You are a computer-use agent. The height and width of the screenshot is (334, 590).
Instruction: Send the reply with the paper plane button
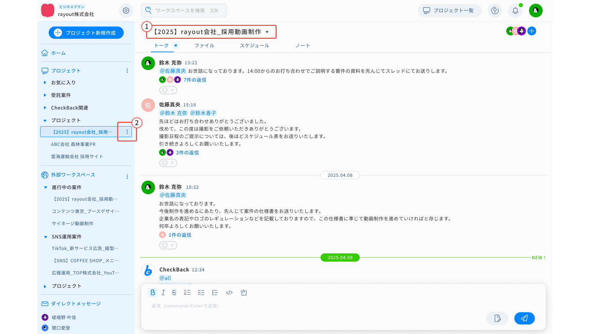point(525,318)
